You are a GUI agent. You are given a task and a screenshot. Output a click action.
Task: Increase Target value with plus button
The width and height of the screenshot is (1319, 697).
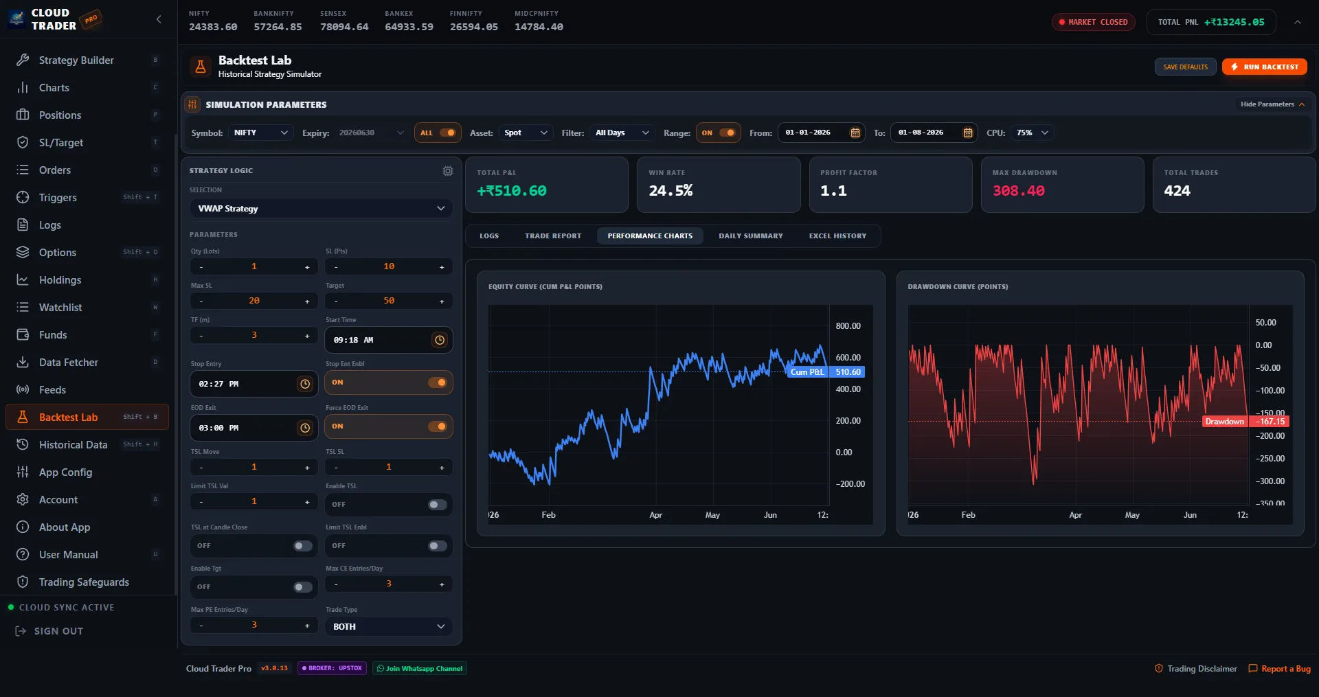(442, 301)
